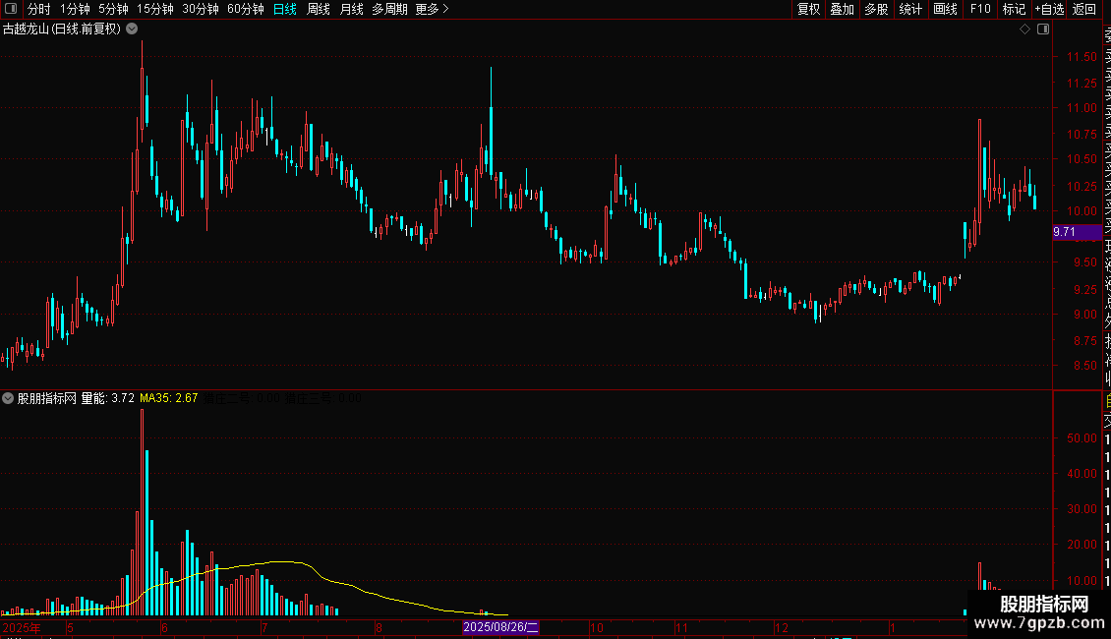
Task: Click the diamond marker icon
Action: tap(1024, 29)
